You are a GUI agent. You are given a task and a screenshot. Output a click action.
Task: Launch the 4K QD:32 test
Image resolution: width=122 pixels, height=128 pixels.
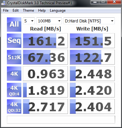pos(14,106)
